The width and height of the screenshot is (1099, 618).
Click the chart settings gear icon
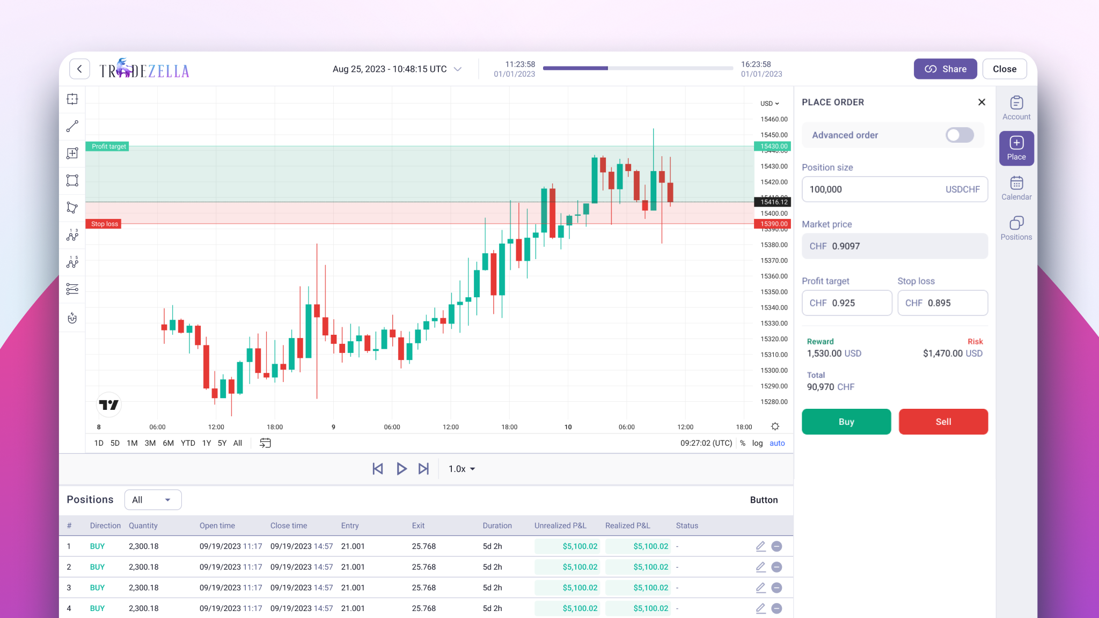775,426
